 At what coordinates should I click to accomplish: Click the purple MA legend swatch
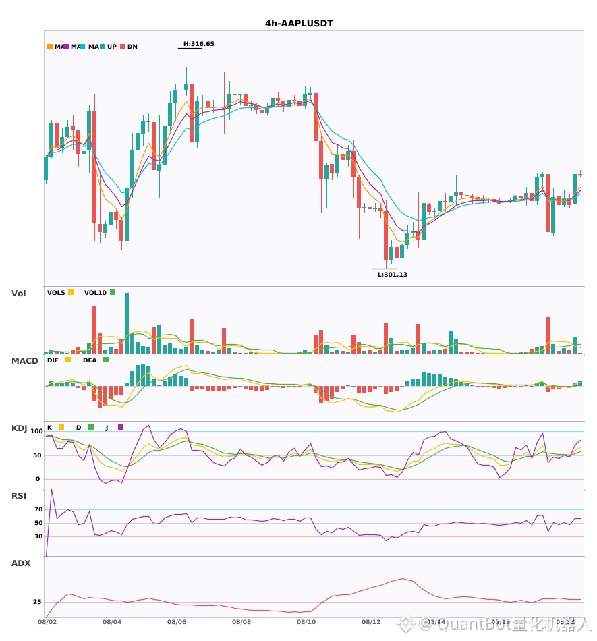click(x=66, y=47)
